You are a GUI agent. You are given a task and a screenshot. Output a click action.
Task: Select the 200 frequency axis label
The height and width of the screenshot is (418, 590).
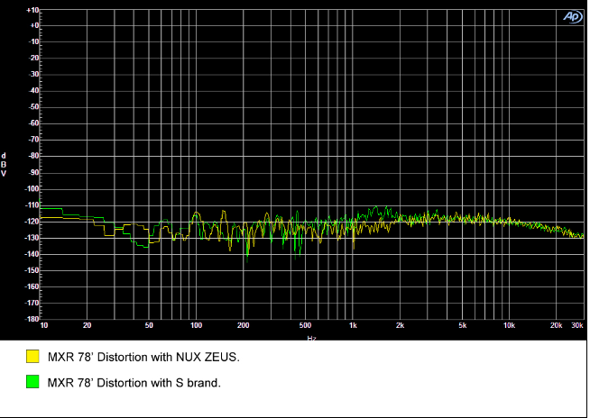click(244, 326)
